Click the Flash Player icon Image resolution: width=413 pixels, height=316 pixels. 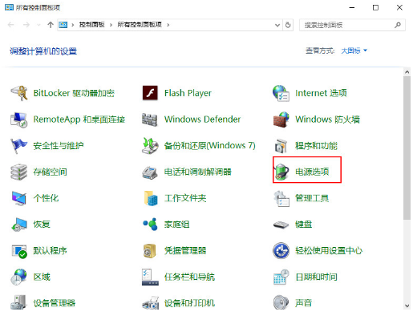pyautogui.click(x=150, y=93)
